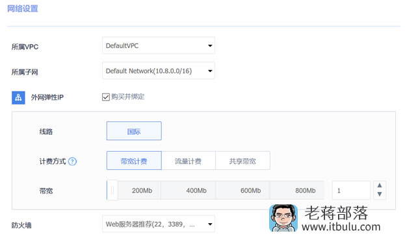Set bandwidth slider to 600Mb mark
The image size is (405, 242).
click(250, 191)
